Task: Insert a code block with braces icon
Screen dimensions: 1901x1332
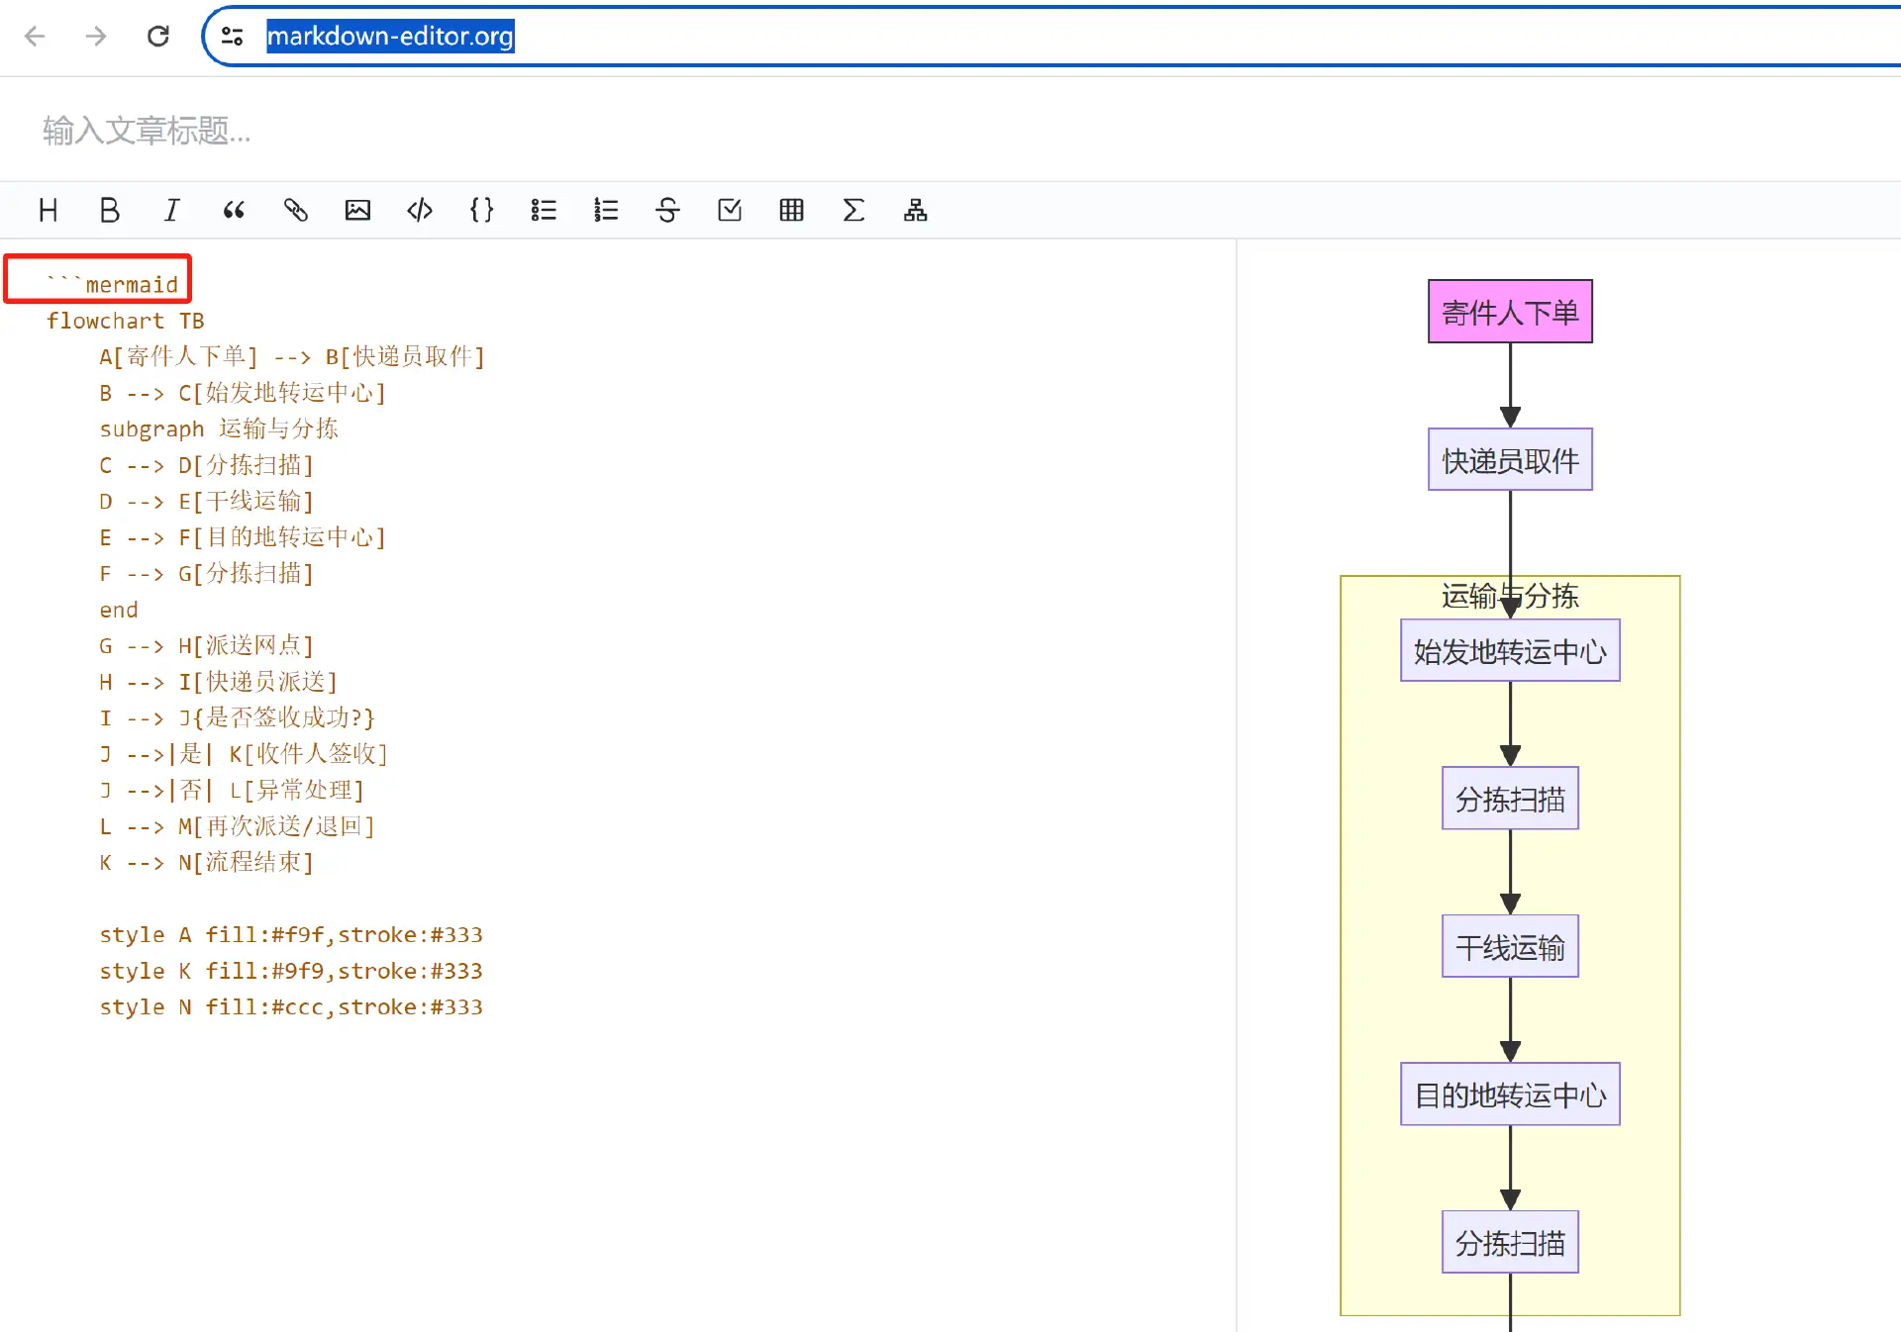Action: pyautogui.click(x=481, y=210)
